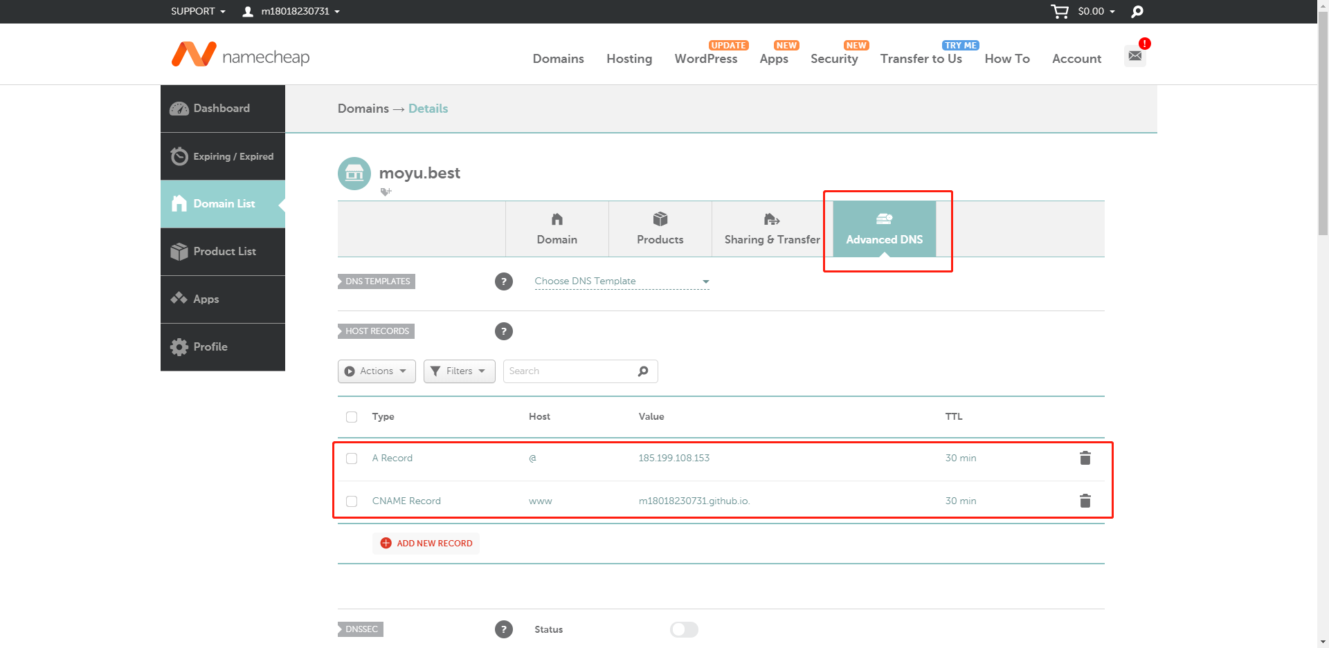Click the Value column header
Image resolution: width=1329 pixels, height=648 pixels.
click(651, 417)
